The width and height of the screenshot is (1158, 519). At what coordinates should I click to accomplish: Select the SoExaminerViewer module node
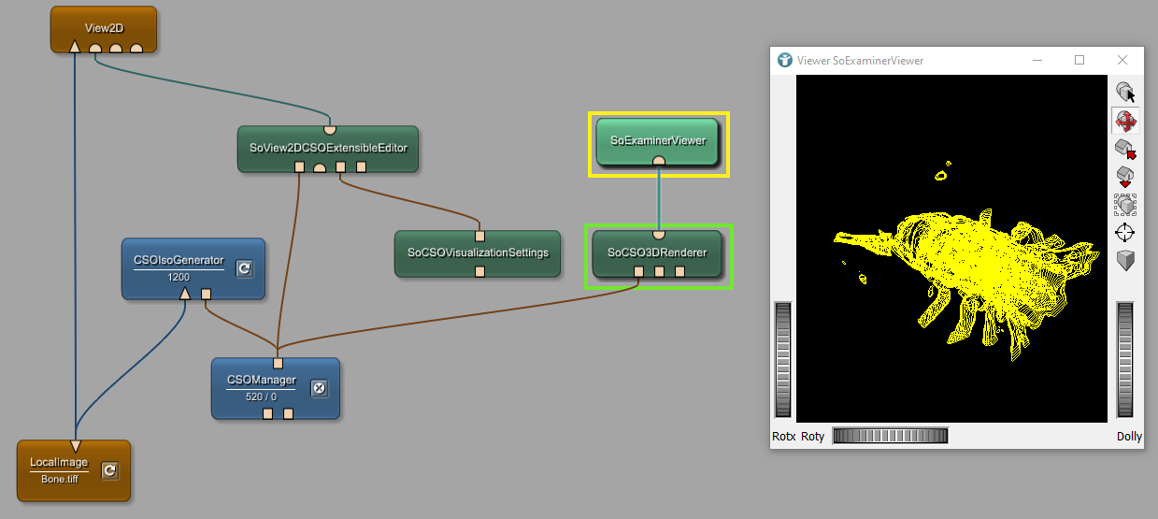click(657, 139)
